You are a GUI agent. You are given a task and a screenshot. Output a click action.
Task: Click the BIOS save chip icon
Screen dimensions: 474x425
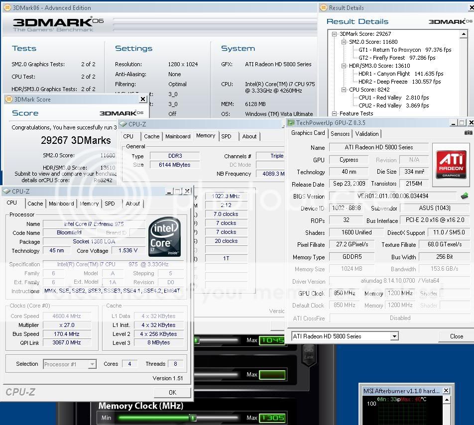point(465,196)
